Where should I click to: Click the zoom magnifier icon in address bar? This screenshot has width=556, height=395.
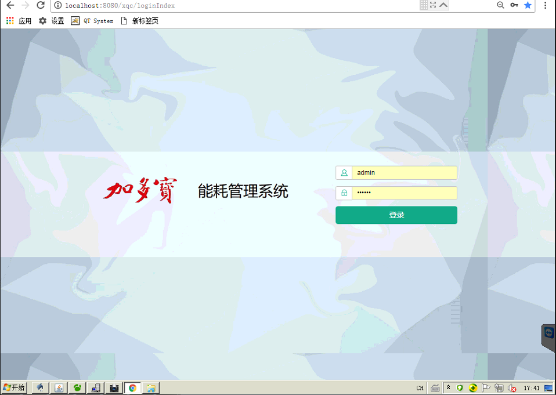click(x=500, y=5)
